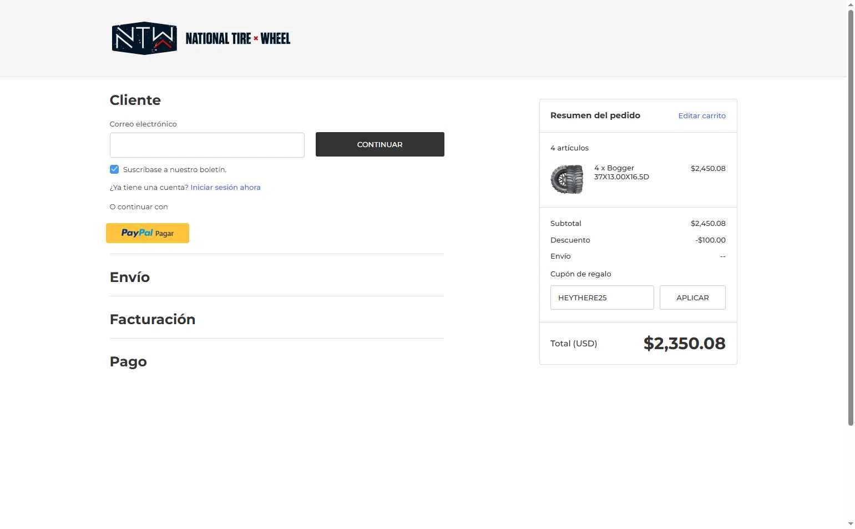
Task: Click the Resumen del pedido title
Action: pyautogui.click(x=595, y=115)
